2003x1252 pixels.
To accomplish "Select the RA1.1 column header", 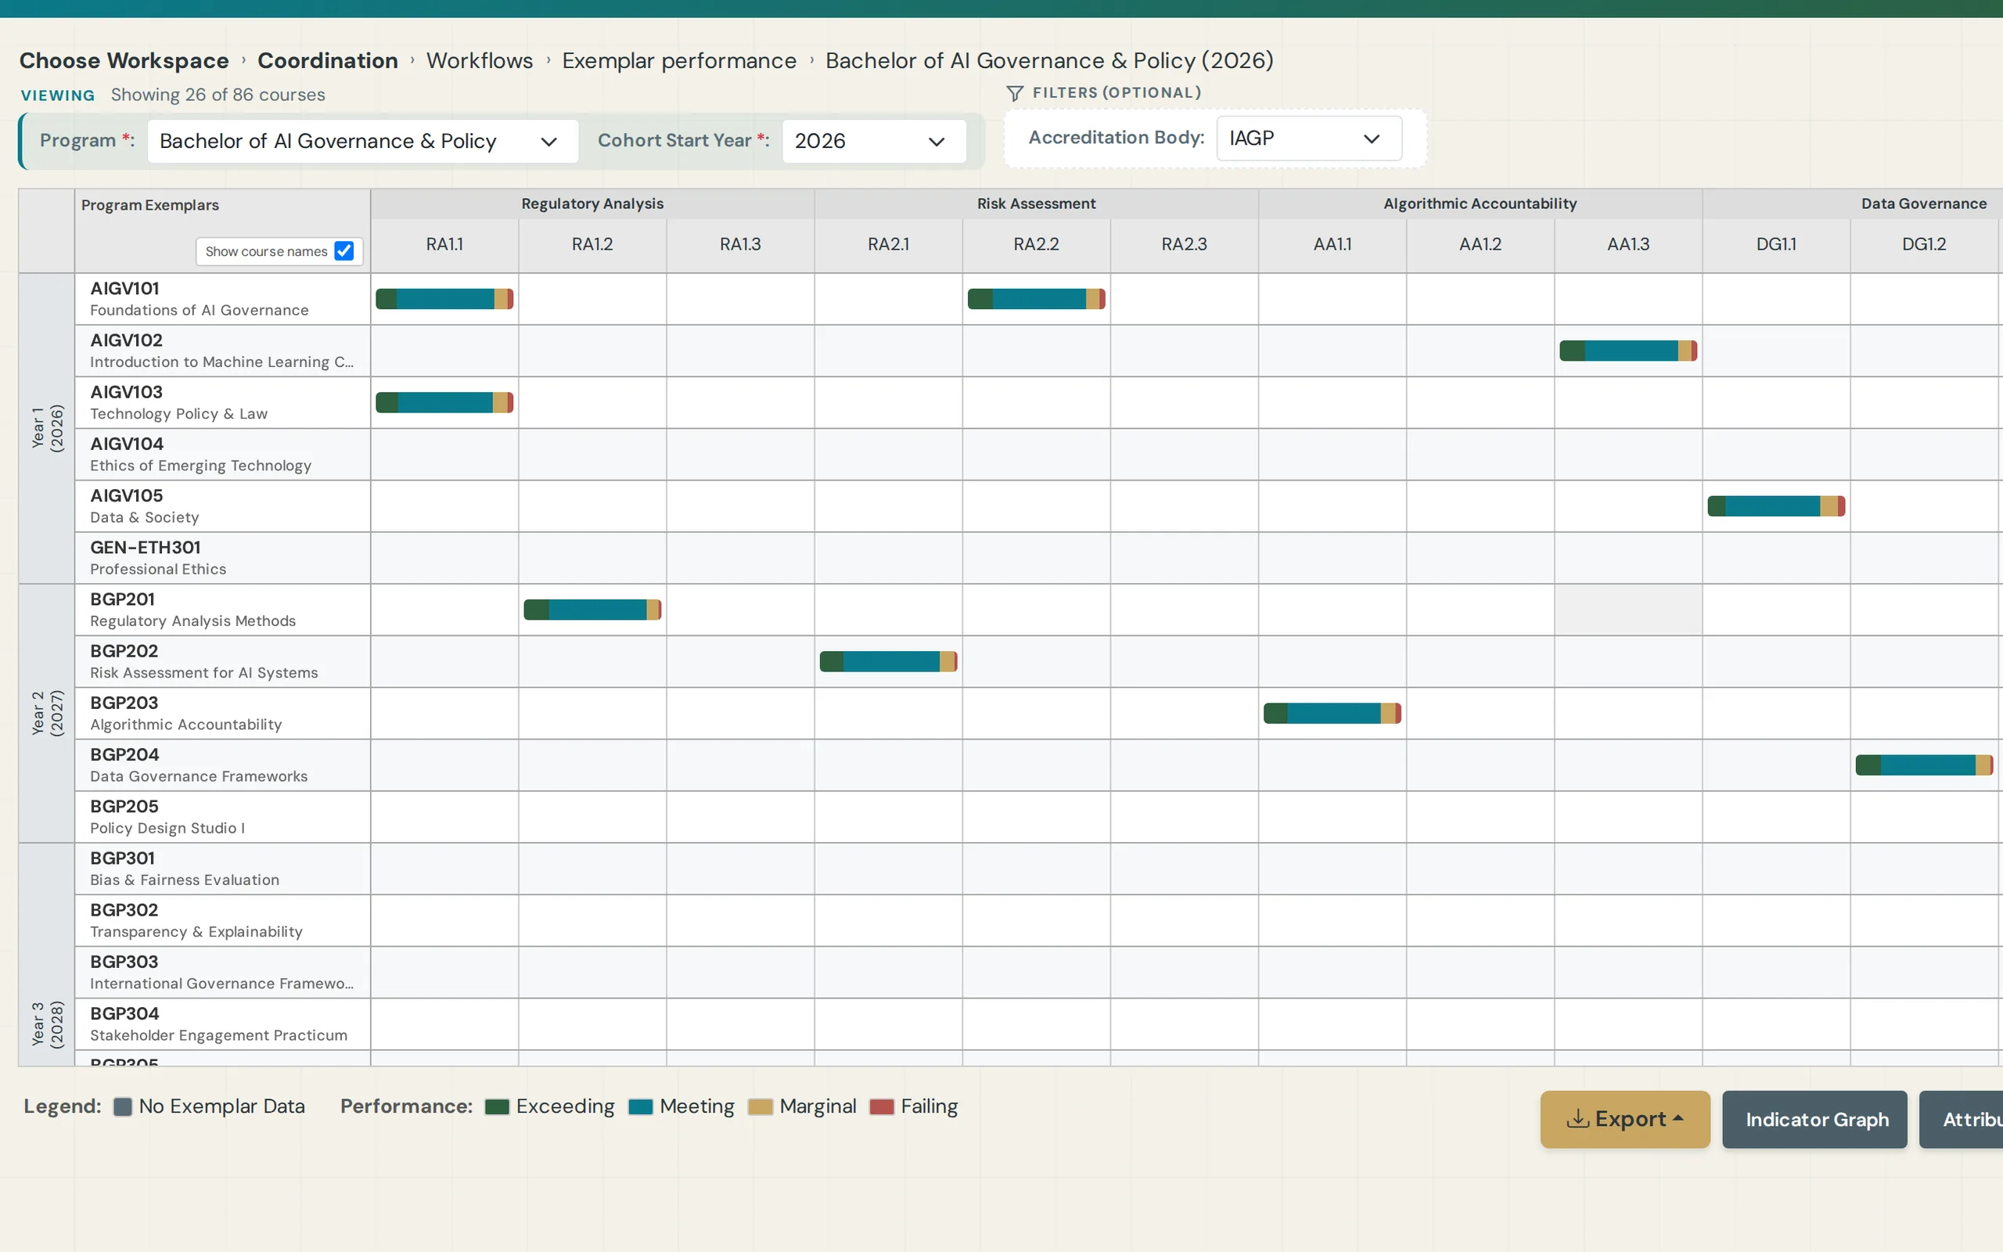I will coord(444,244).
